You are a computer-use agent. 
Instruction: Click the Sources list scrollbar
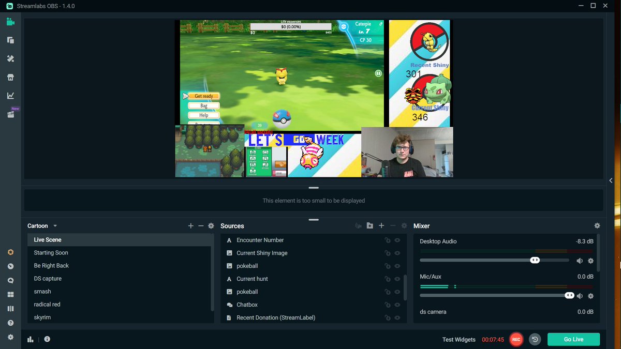[x=404, y=278]
